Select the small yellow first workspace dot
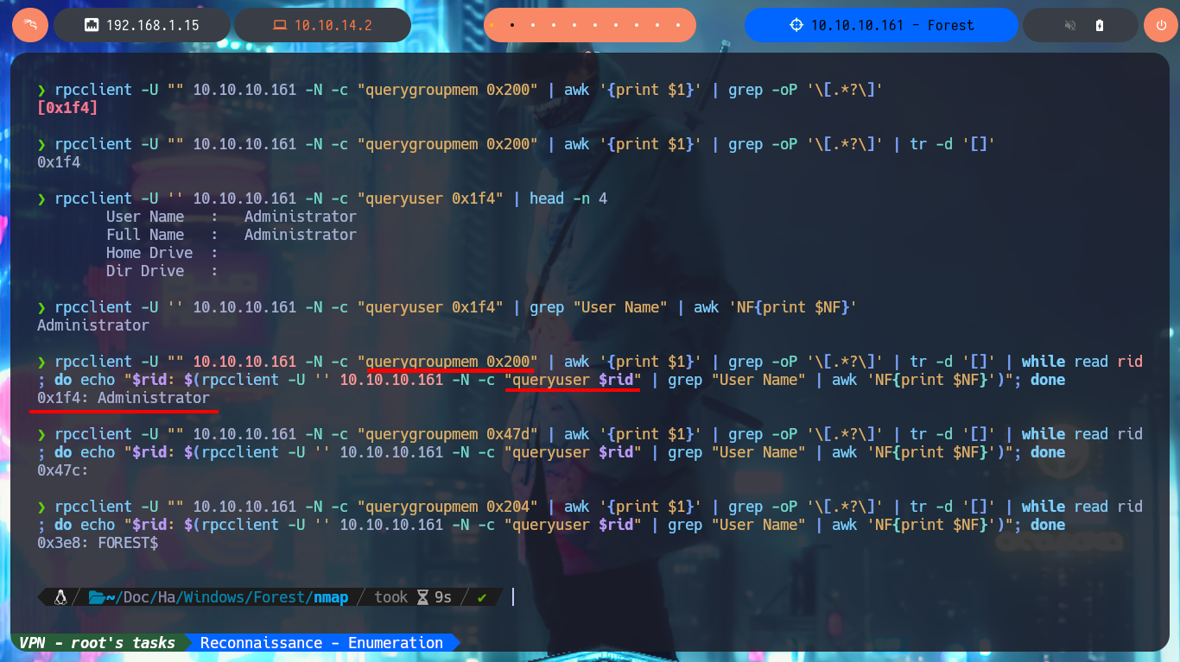 [492, 25]
